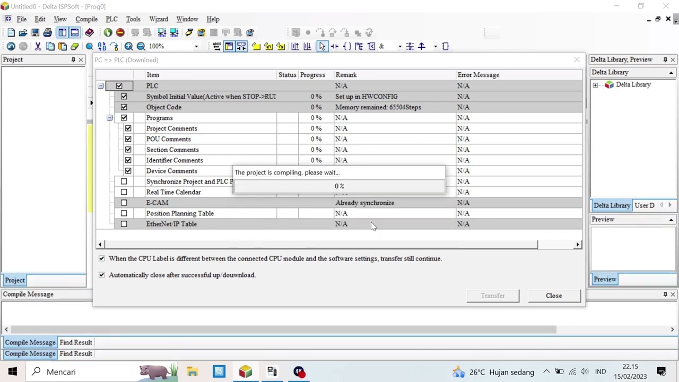Select the arrow pointer selection tool
The width and height of the screenshot is (679, 382).
pyautogui.click(x=322, y=47)
